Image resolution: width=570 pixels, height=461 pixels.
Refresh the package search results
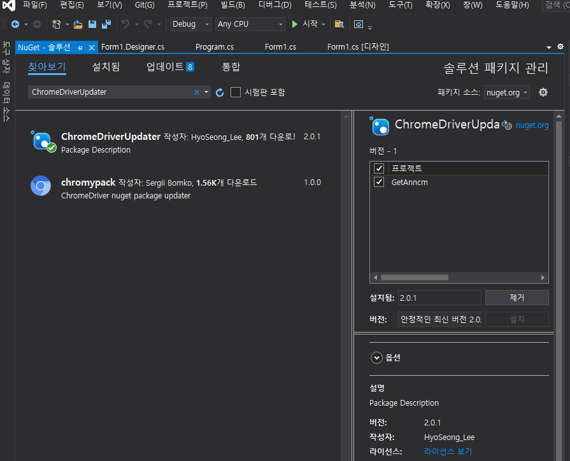click(220, 93)
